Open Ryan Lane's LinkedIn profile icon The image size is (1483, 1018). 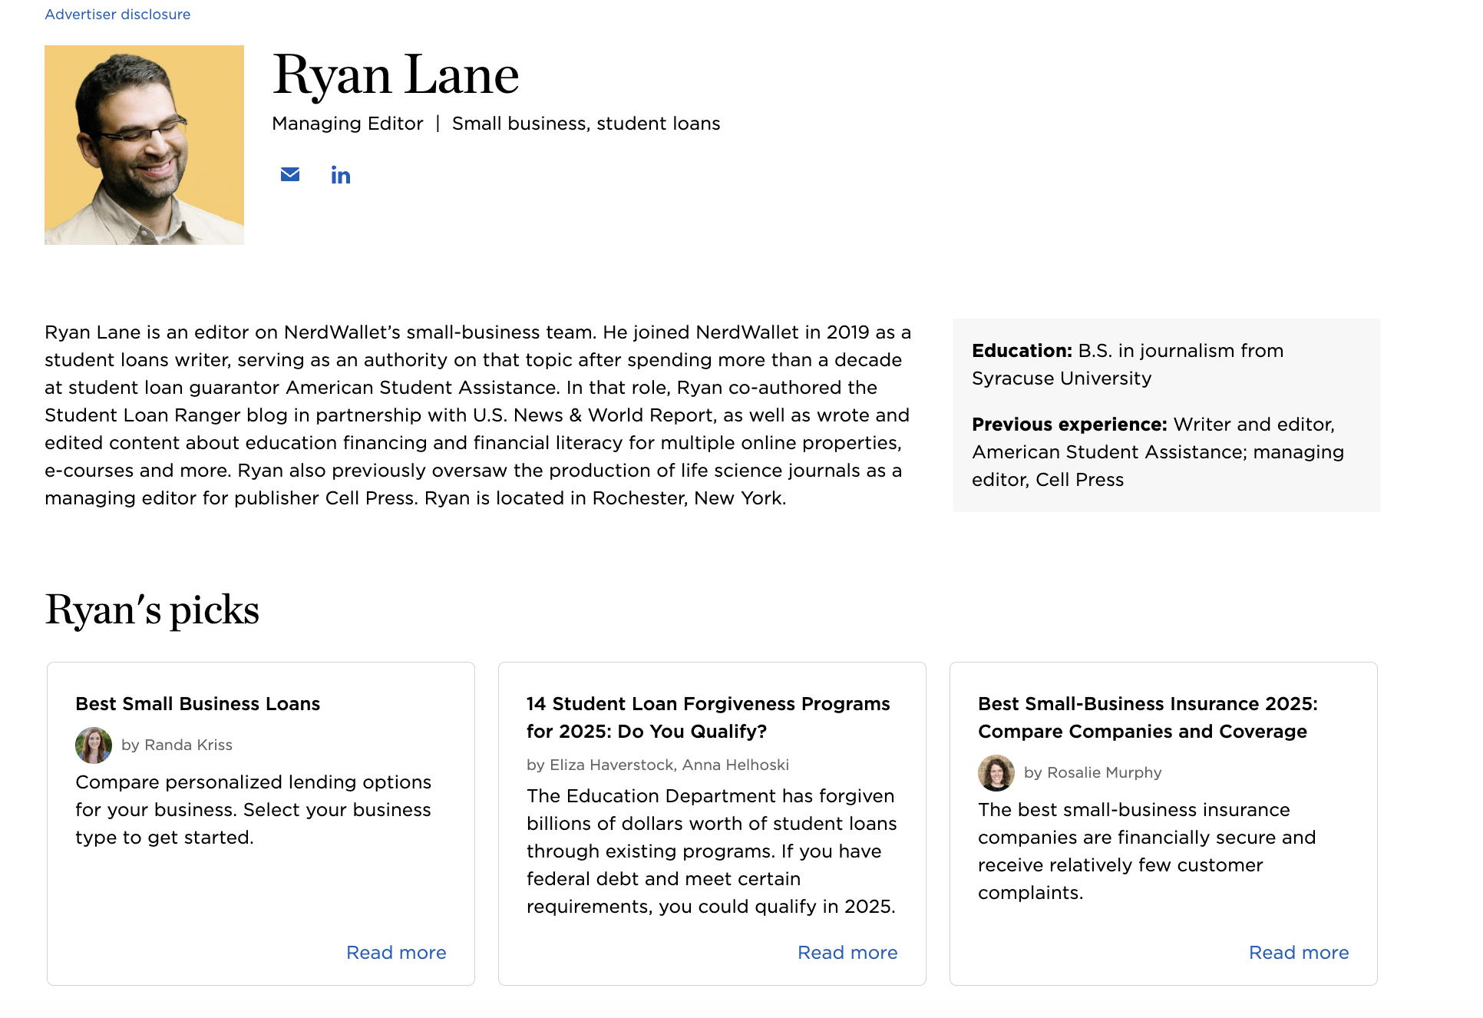point(341,175)
